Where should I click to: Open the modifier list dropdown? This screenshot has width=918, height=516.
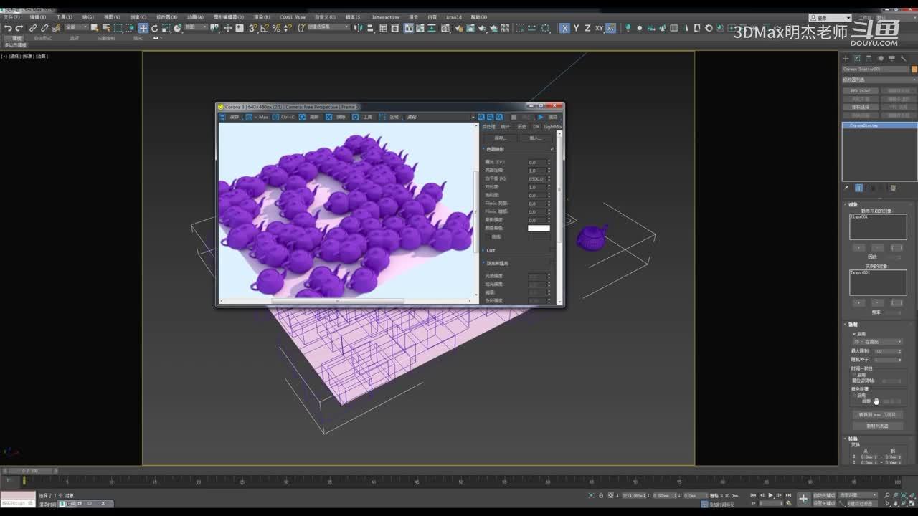pos(879,80)
